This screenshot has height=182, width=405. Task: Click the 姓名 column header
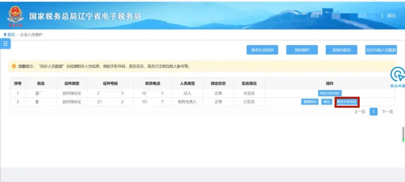[41, 84]
